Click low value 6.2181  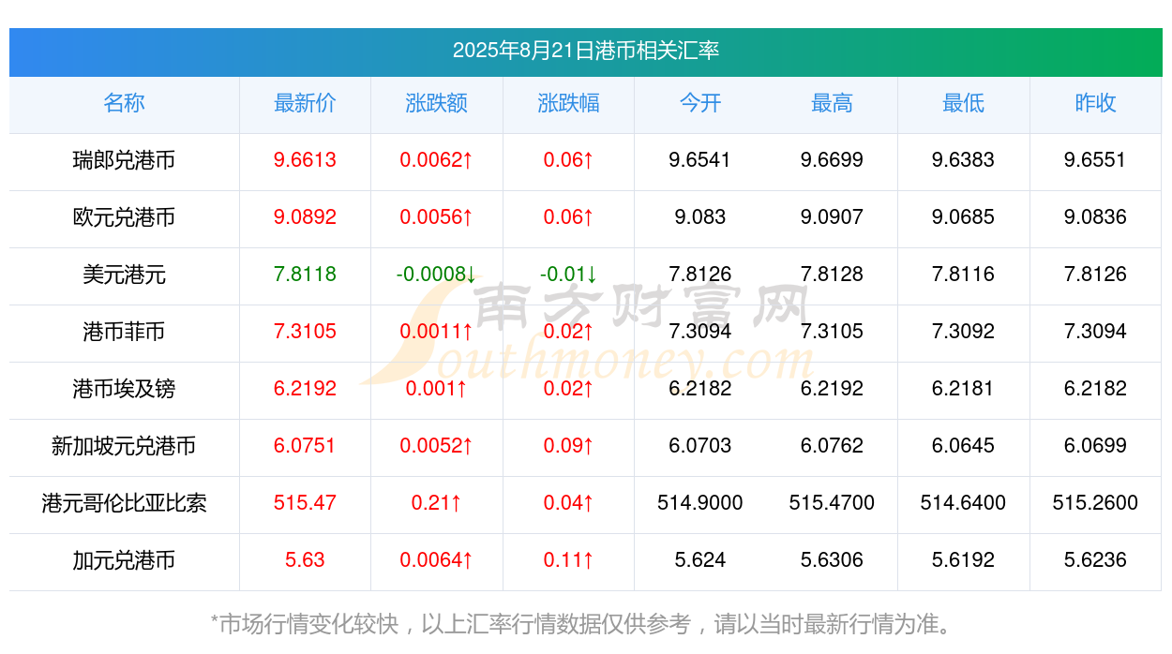[x=963, y=389]
